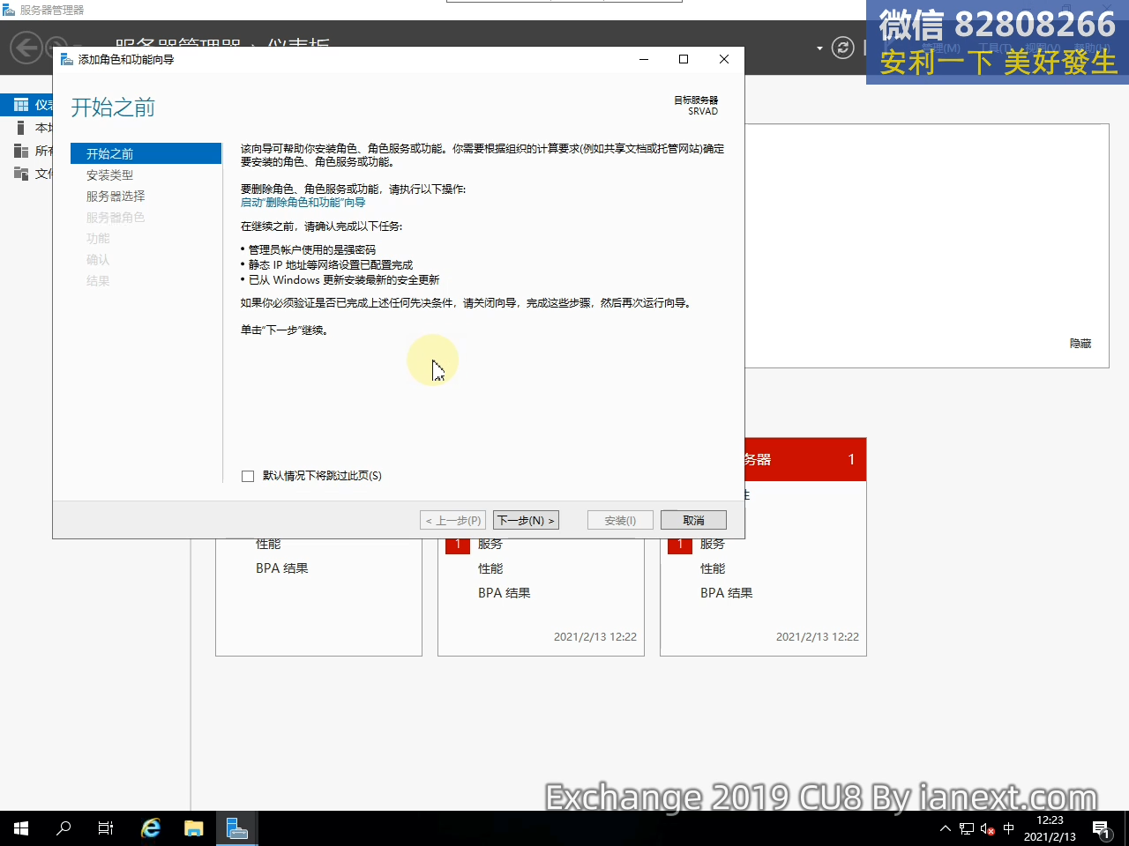Open BPA 结果 in the leftmost dashboard tile
This screenshot has height=846, width=1129.
coord(282,568)
